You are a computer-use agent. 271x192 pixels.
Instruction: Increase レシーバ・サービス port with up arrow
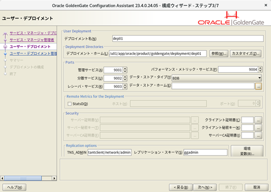(x=125, y=85)
